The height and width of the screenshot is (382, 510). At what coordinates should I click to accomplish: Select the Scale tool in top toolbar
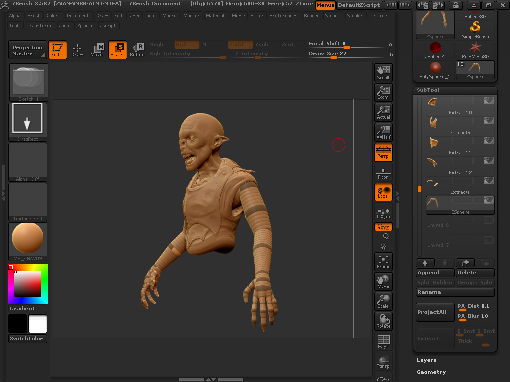click(117, 50)
